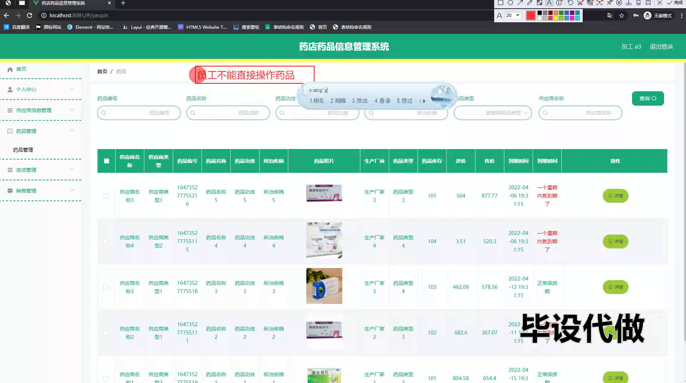Click the 药品名称 search input
Image resolution: width=686 pixels, height=383 pixels.
pos(228,113)
